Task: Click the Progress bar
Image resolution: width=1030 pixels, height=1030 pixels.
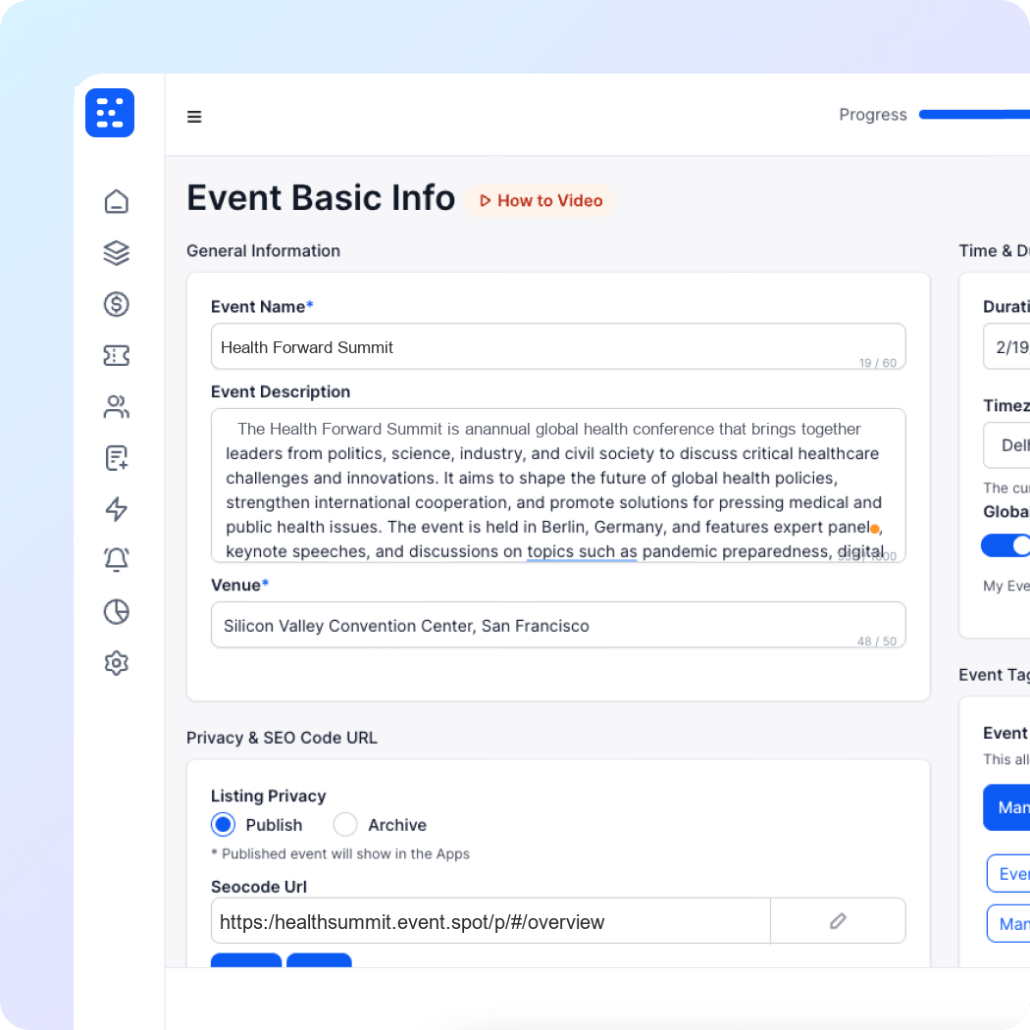Action: coord(974,115)
